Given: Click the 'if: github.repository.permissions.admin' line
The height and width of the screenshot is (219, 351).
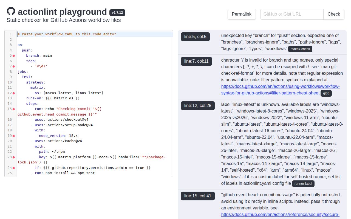Looking at the screenshot, I should [93, 168].
